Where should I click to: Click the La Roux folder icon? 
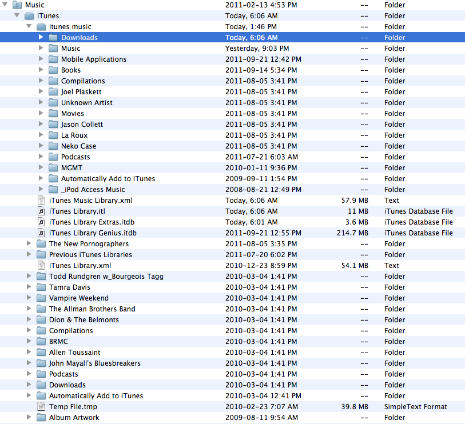pyautogui.click(x=53, y=135)
